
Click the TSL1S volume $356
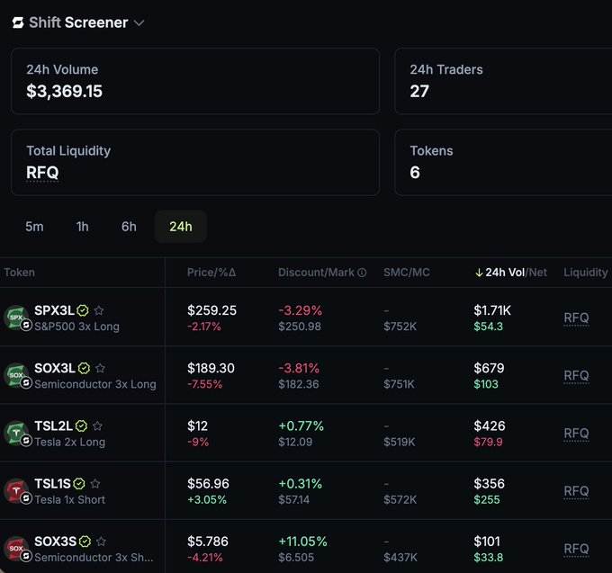click(489, 484)
